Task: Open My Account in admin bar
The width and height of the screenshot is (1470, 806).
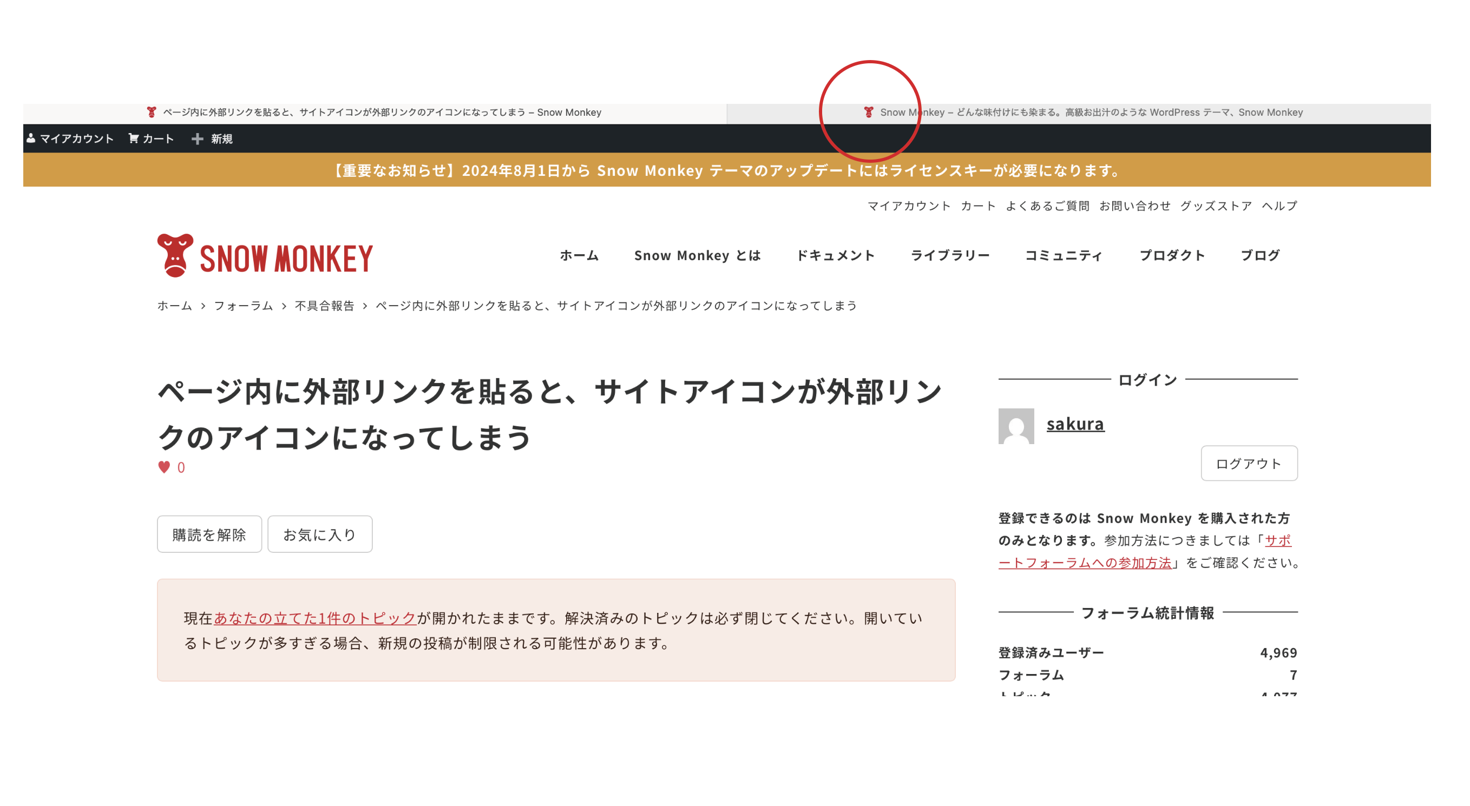Action: 70,138
